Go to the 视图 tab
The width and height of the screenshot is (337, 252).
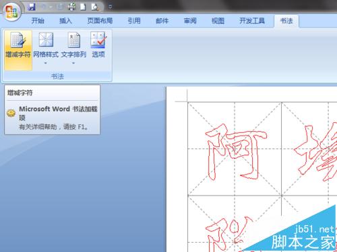click(218, 21)
